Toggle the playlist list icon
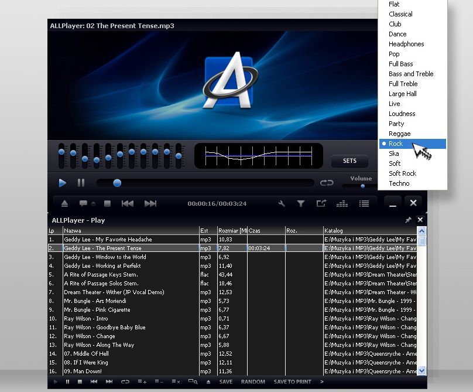 364,203
